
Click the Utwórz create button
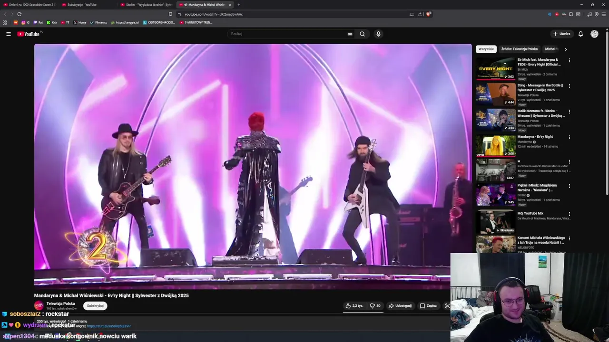pos(561,34)
